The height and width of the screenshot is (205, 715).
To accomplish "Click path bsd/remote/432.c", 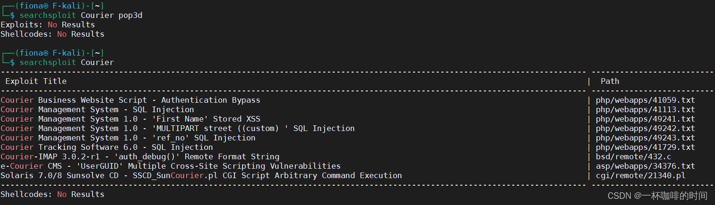I will (634, 156).
